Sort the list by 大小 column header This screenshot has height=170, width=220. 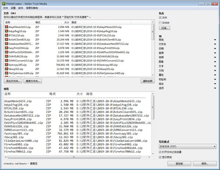tap(66, 22)
